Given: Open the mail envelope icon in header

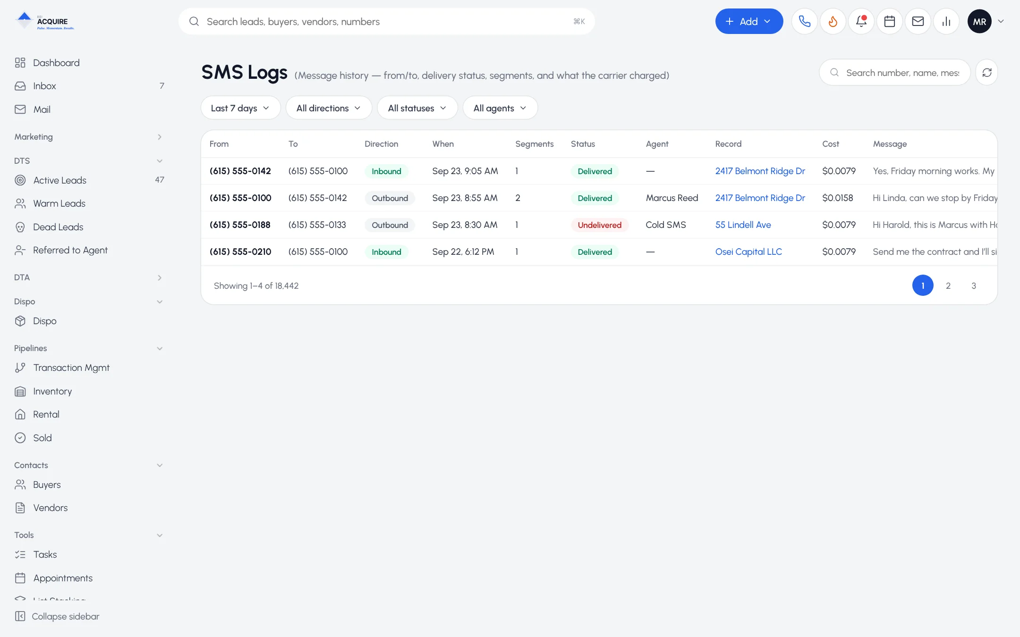Looking at the screenshot, I should (918, 21).
